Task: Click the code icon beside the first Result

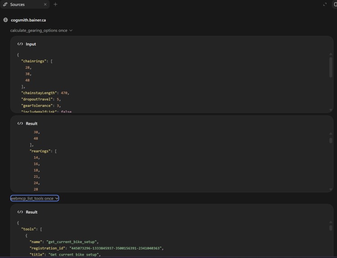Action: coord(20,123)
